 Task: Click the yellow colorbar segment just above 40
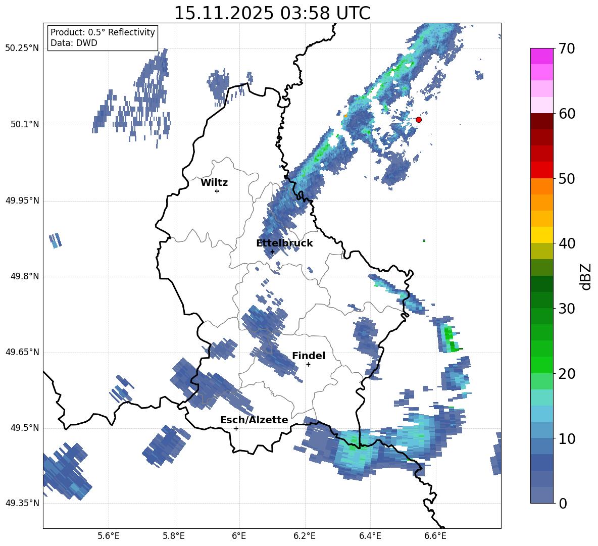[542, 235]
